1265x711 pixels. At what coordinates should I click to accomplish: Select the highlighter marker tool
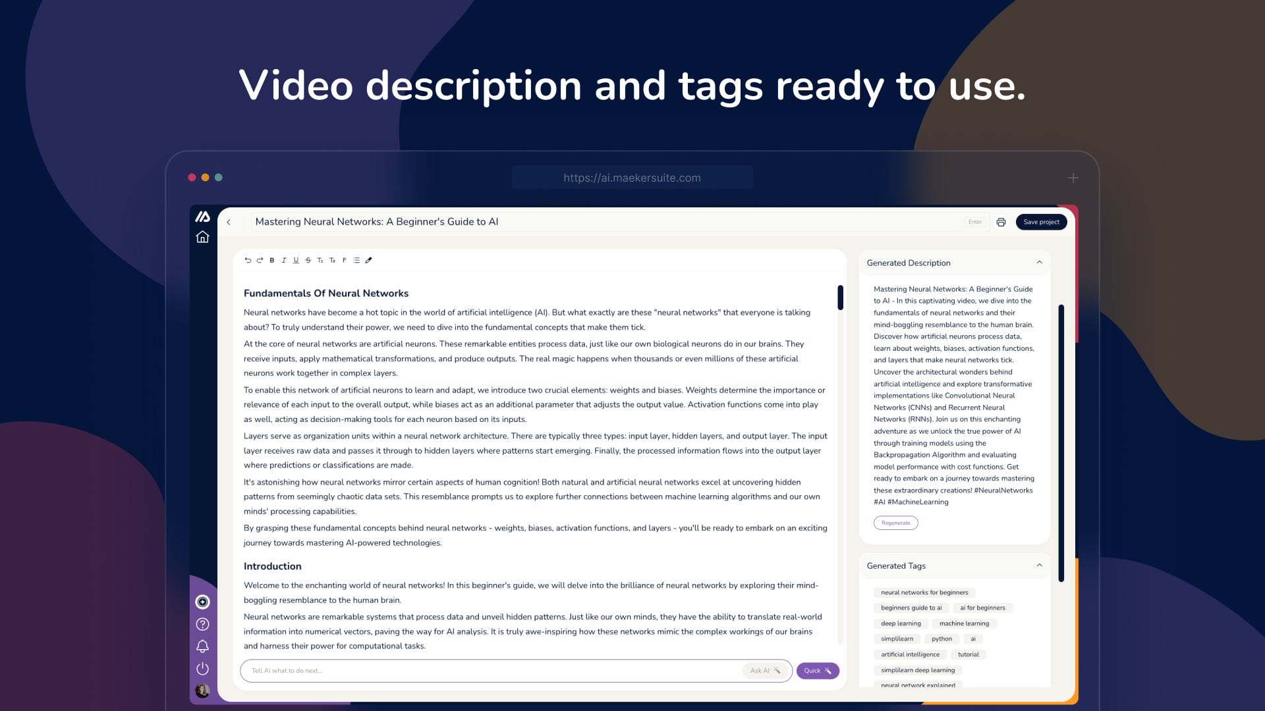click(368, 260)
